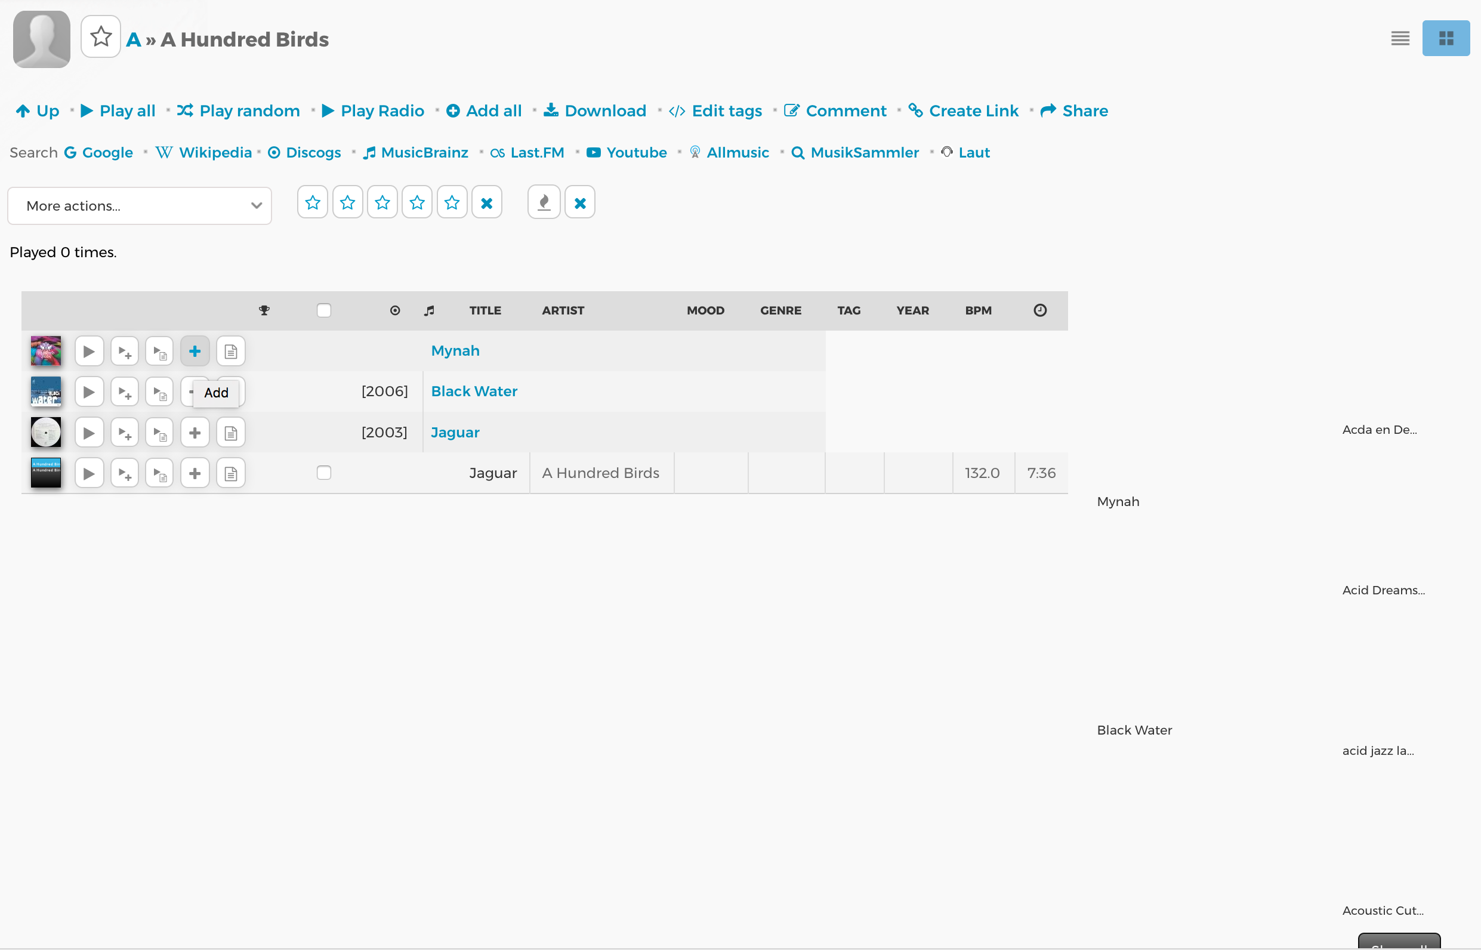This screenshot has width=1481, height=950.
Task: Give a three-star rating
Action: [x=382, y=203]
